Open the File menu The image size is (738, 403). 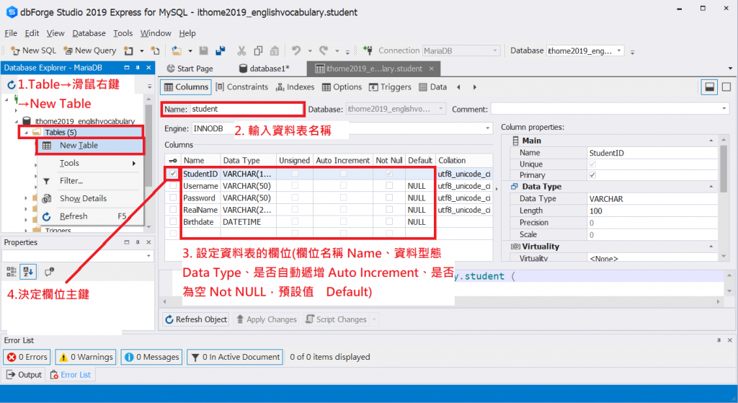pyautogui.click(x=10, y=33)
